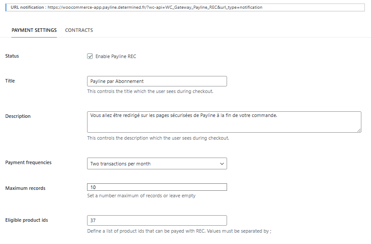371x244 pixels.
Task: Open the Payment Settings tab
Action: pyautogui.click(x=34, y=30)
